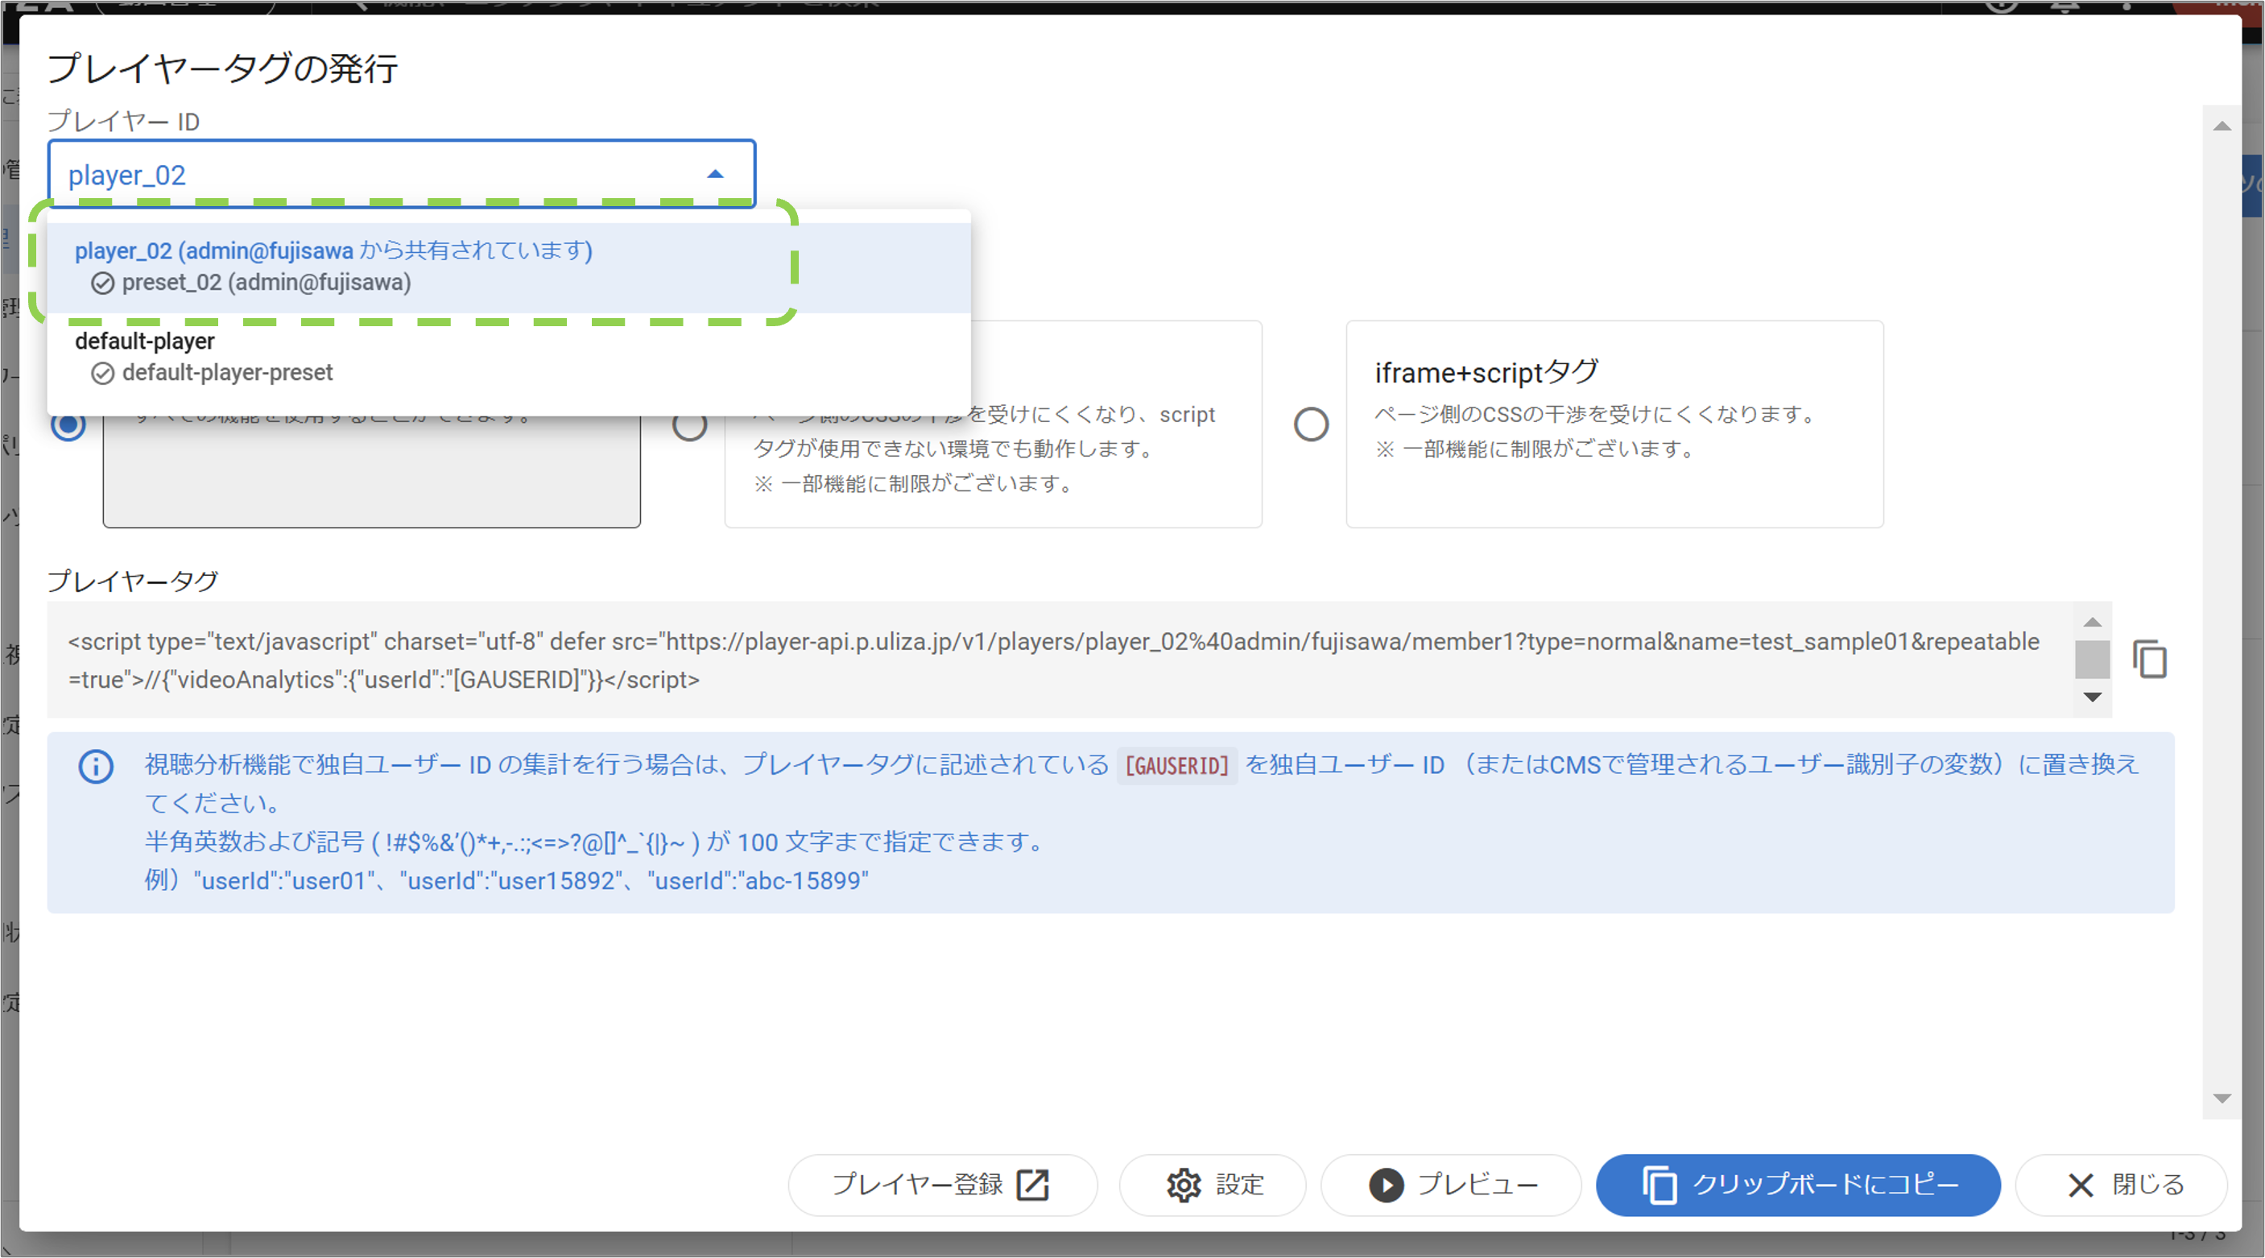Open 設定 settings button
This screenshot has width=2265, height=1258.
1213,1185
